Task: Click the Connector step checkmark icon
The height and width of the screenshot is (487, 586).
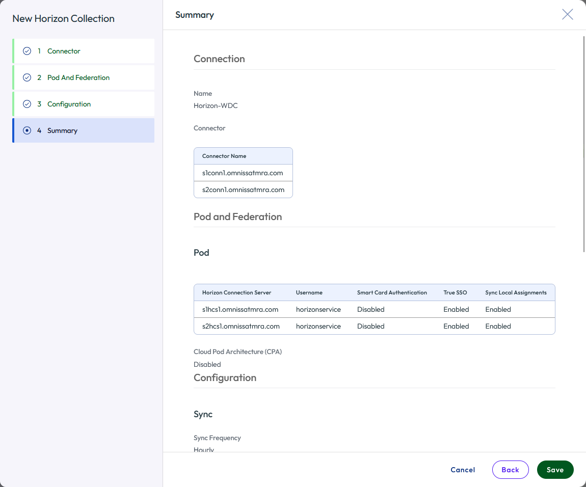Action: click(27, 51)
